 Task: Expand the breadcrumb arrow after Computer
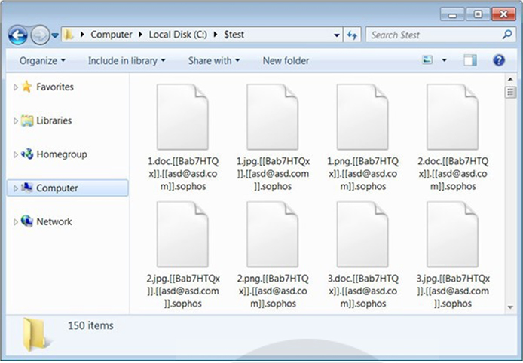[x=141, y=35]
